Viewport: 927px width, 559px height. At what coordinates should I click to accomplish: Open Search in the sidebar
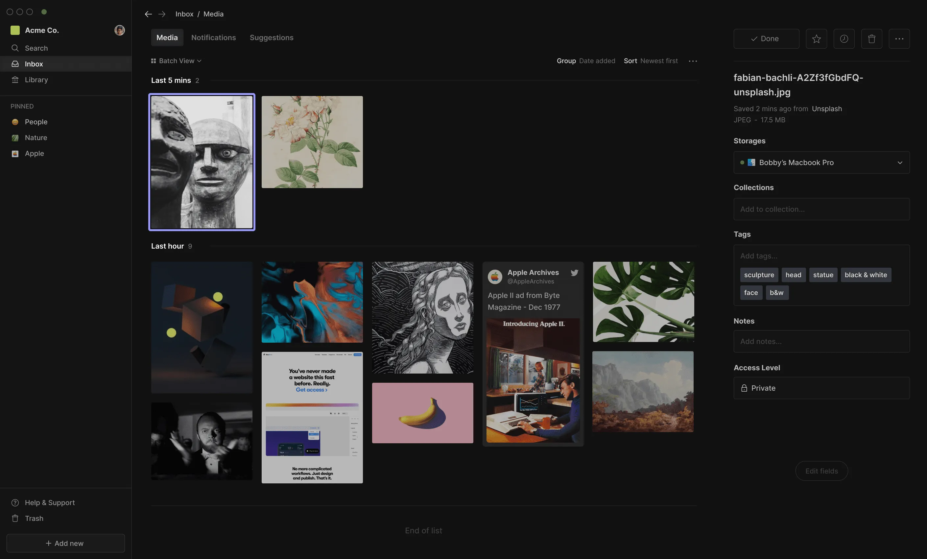66,48
